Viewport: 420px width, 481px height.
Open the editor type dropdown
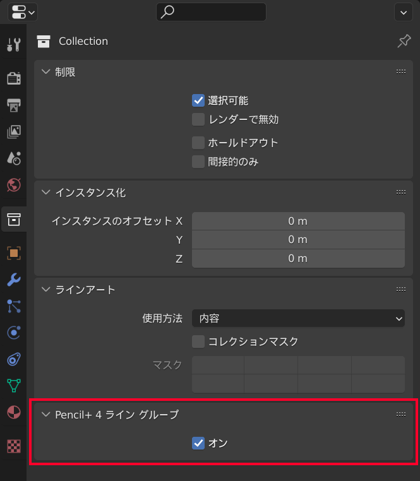pos(23,12)
